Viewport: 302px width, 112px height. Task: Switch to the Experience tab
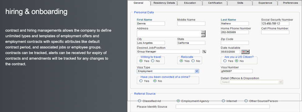[x=265, y=3]
